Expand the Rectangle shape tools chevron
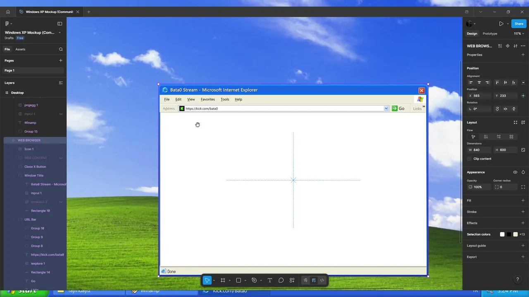 click(245, 280)
